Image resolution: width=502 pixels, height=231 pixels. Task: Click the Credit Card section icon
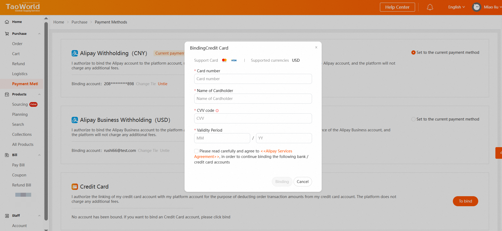(75, 187)
